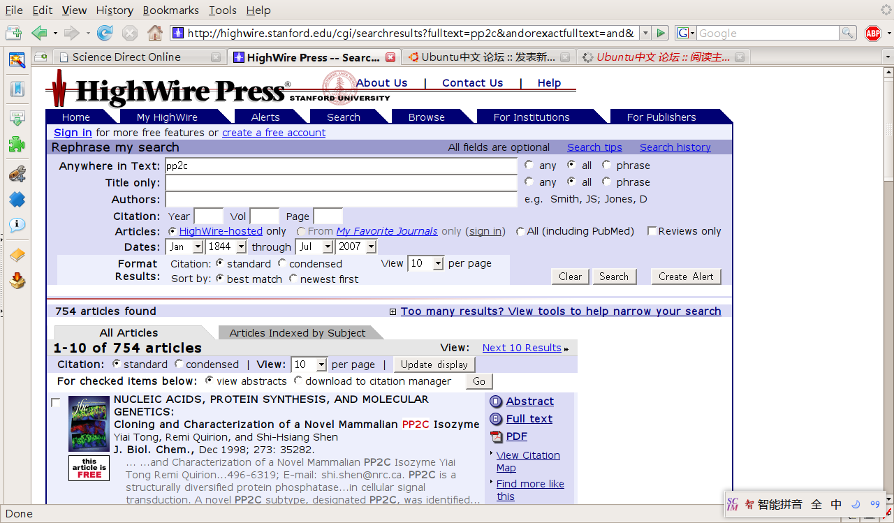This screenshot has height=523, width=894.
Task: Switch to Articles Indexed by Subject tab
Action: point(298,333)
